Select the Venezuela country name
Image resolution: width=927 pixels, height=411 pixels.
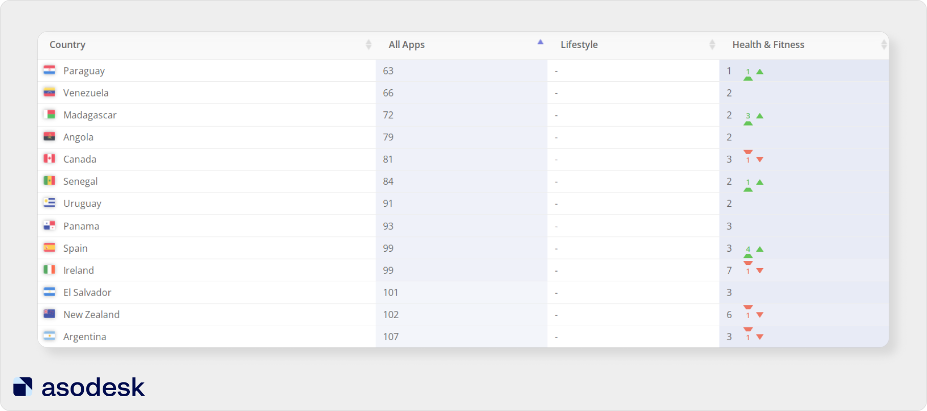86,93
